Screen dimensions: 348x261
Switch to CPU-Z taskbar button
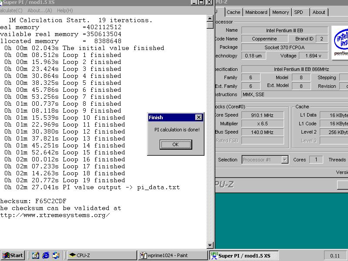[102, 255]
